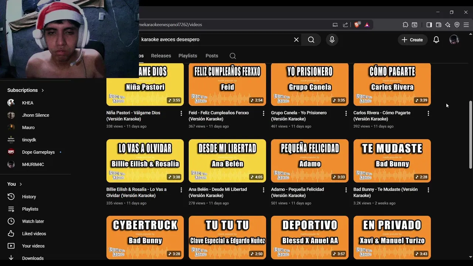Open options for Grupo Canela video
Viewport: 473px width, 266px height.
tap(346, 113)
